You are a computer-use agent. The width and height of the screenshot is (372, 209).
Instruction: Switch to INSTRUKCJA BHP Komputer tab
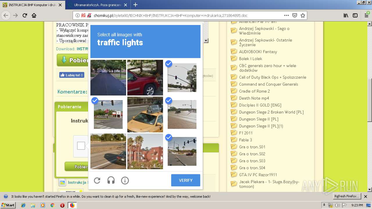(32, 5)
